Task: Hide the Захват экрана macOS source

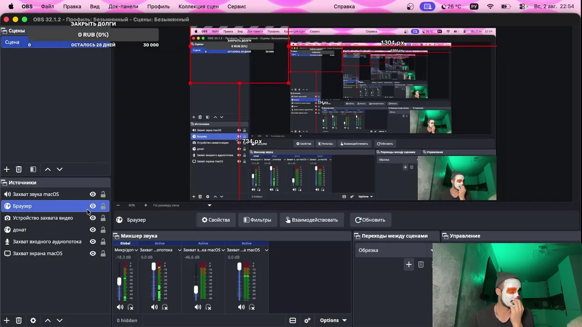Action: click(93, 253)
